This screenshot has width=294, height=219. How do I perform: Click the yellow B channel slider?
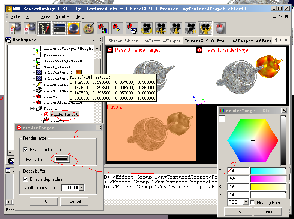(x=268, y=186)
